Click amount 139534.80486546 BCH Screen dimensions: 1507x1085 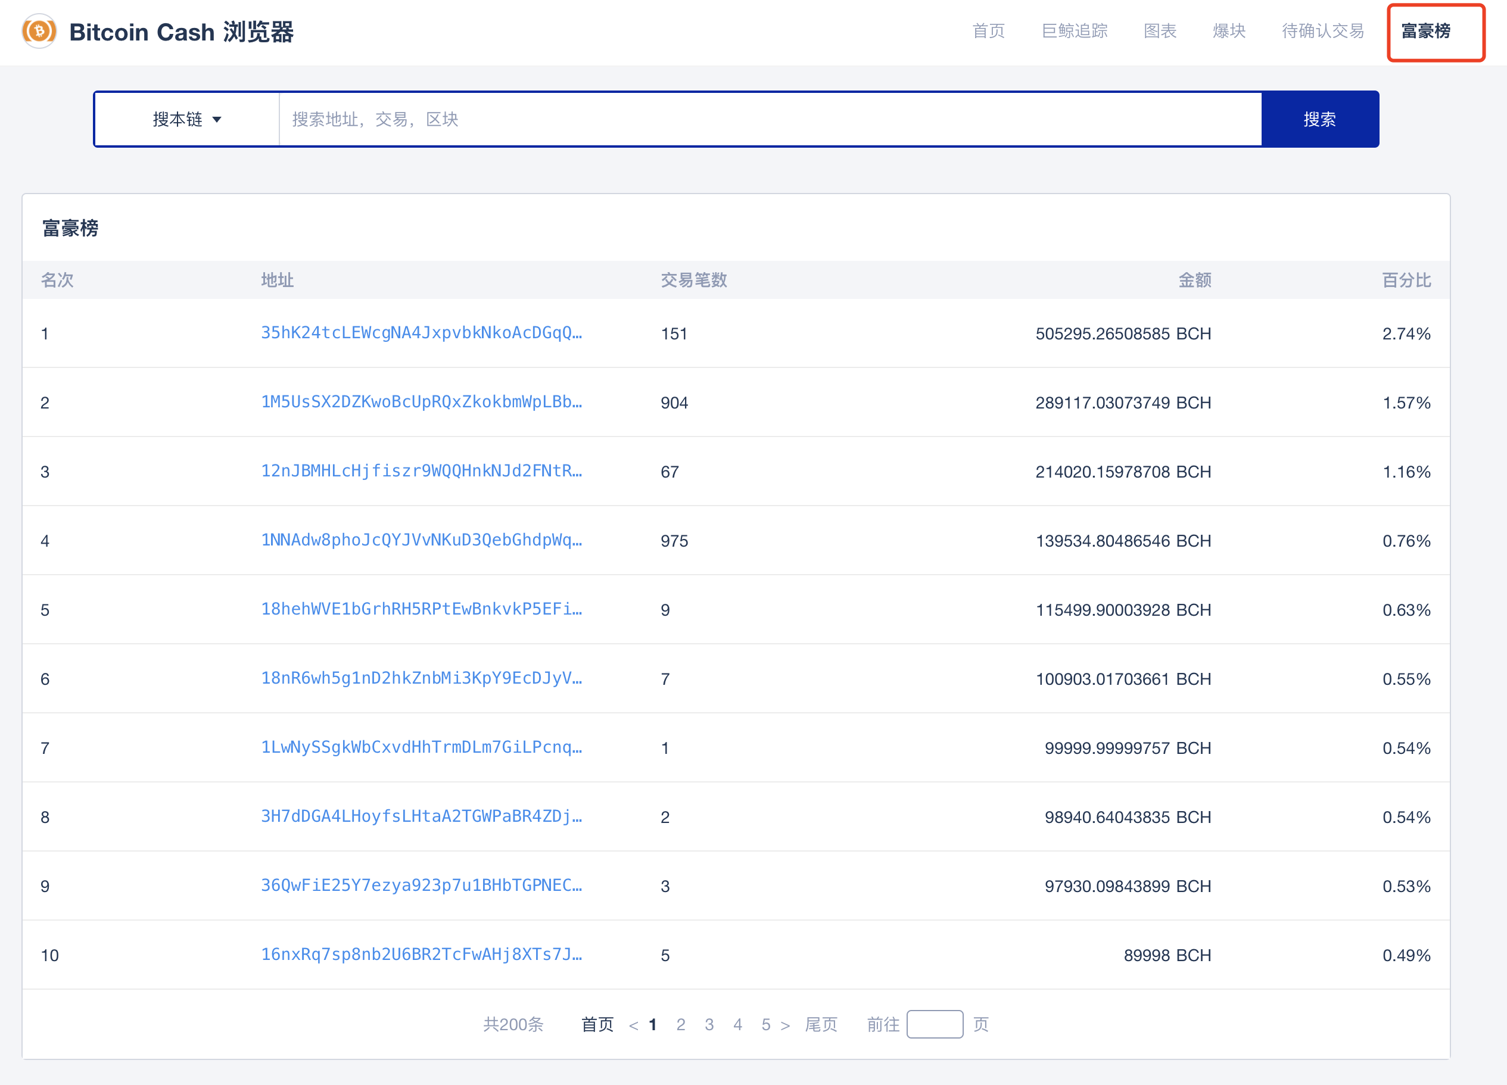1123,541
